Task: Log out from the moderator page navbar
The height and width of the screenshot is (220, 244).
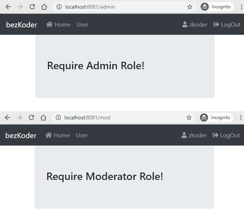Action: [226, 135]
